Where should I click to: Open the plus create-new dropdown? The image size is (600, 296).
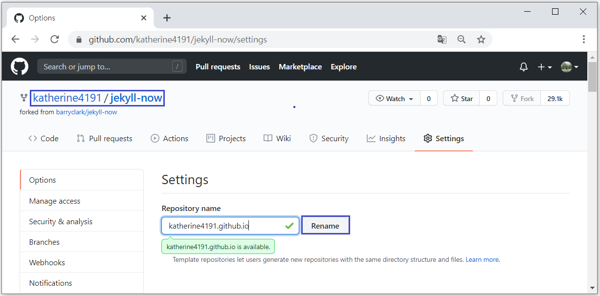[x=545, y=67]
